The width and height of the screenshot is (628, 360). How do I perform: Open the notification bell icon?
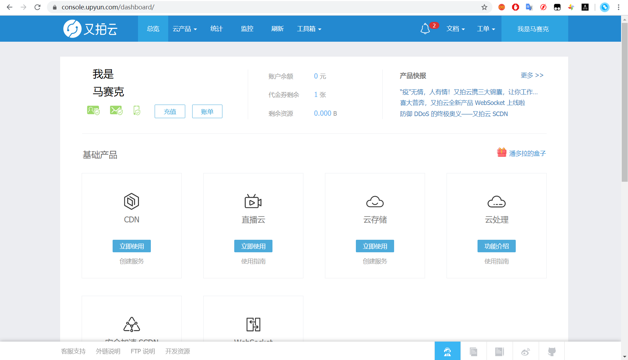[x=425, y=29]
